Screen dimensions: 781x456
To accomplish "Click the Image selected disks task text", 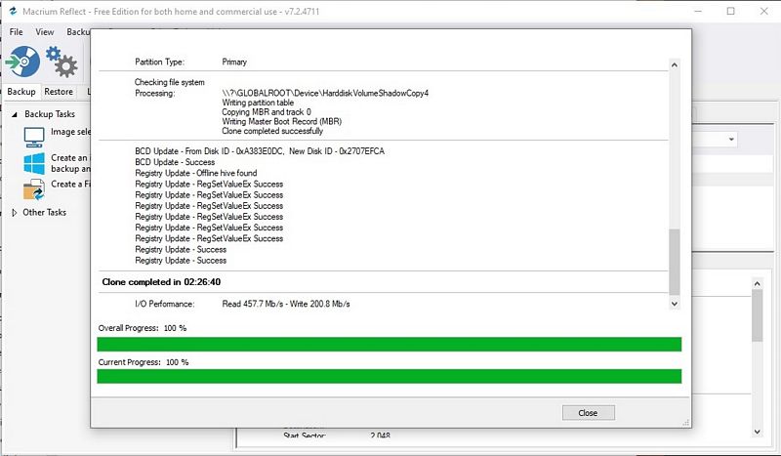I will (70, 132).
